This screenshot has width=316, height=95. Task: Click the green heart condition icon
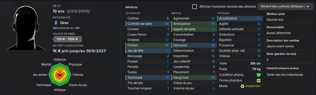258,75
